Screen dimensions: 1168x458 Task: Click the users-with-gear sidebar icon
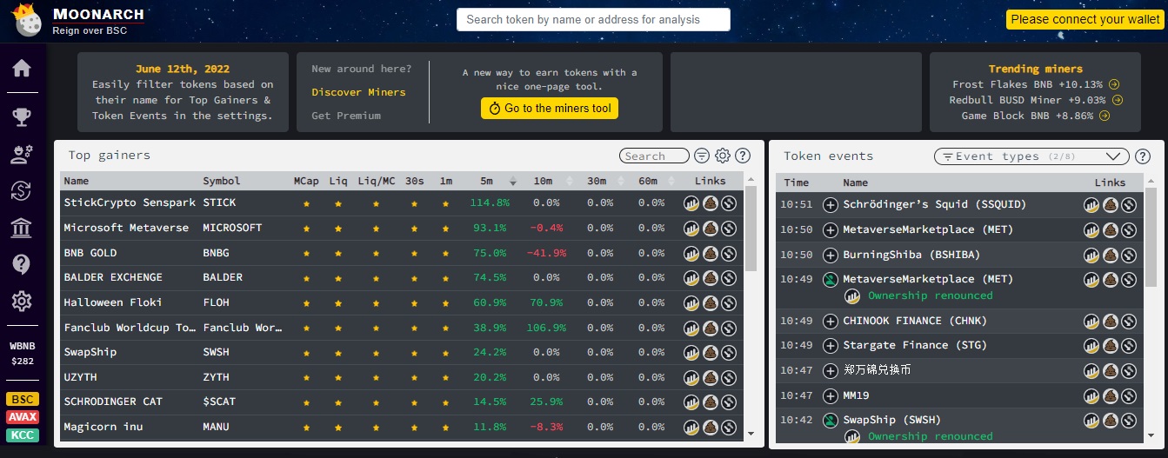(22, 155)
